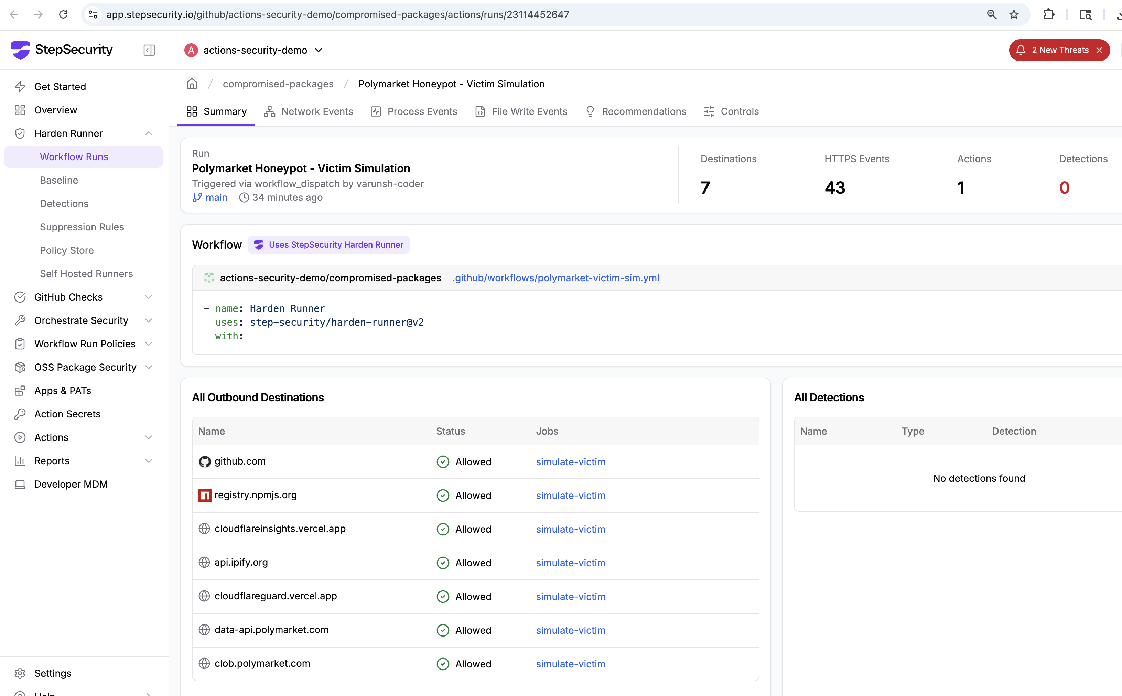Viewport: 1122px width, 696px height.
Task: Click the notification bell icon
Action: (x=1021, y=50)
